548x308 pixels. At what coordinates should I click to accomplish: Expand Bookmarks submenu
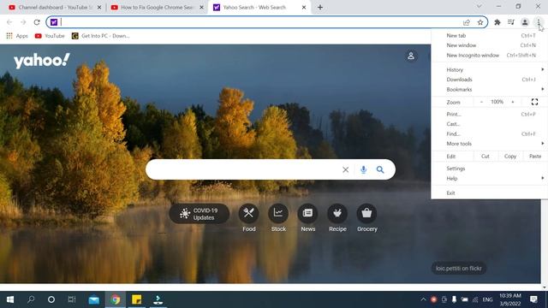point(489,89)
